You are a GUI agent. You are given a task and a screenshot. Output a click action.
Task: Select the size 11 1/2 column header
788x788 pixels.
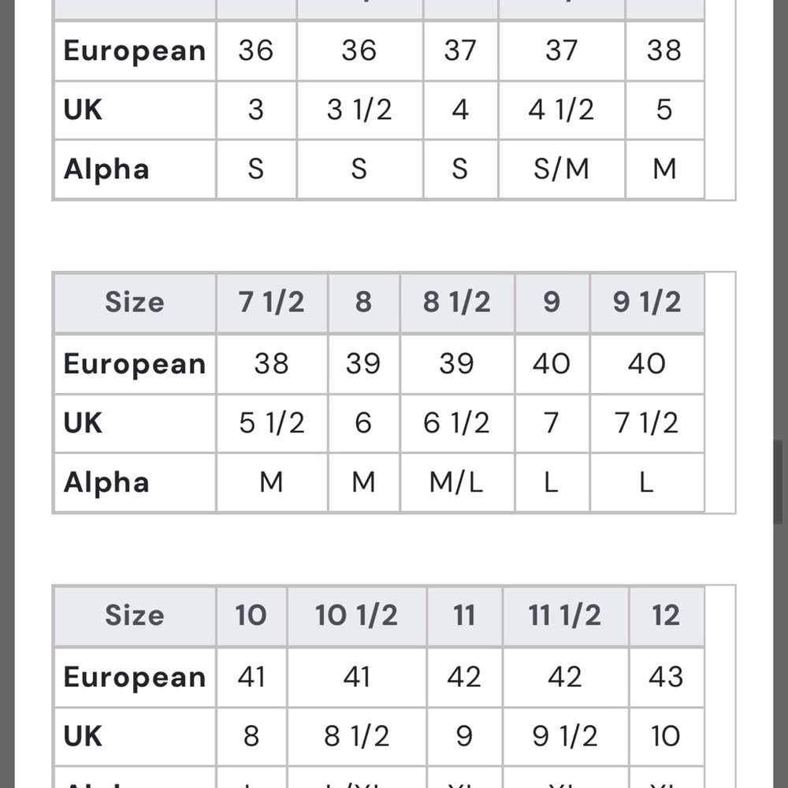564,615
